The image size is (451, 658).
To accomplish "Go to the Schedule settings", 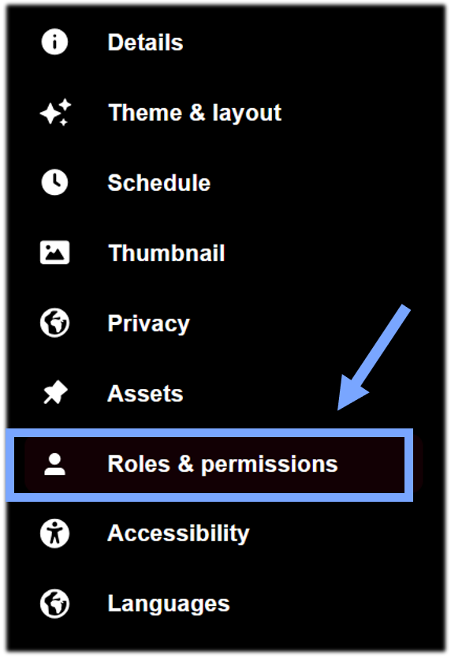I will tap(159, 182).
